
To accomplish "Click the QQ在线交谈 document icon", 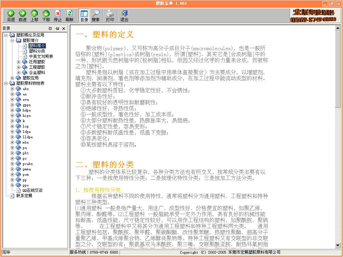I will [x=19, y=190].
